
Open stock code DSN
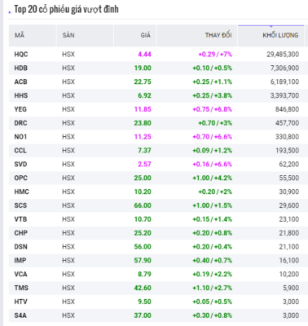click(21, 247)
